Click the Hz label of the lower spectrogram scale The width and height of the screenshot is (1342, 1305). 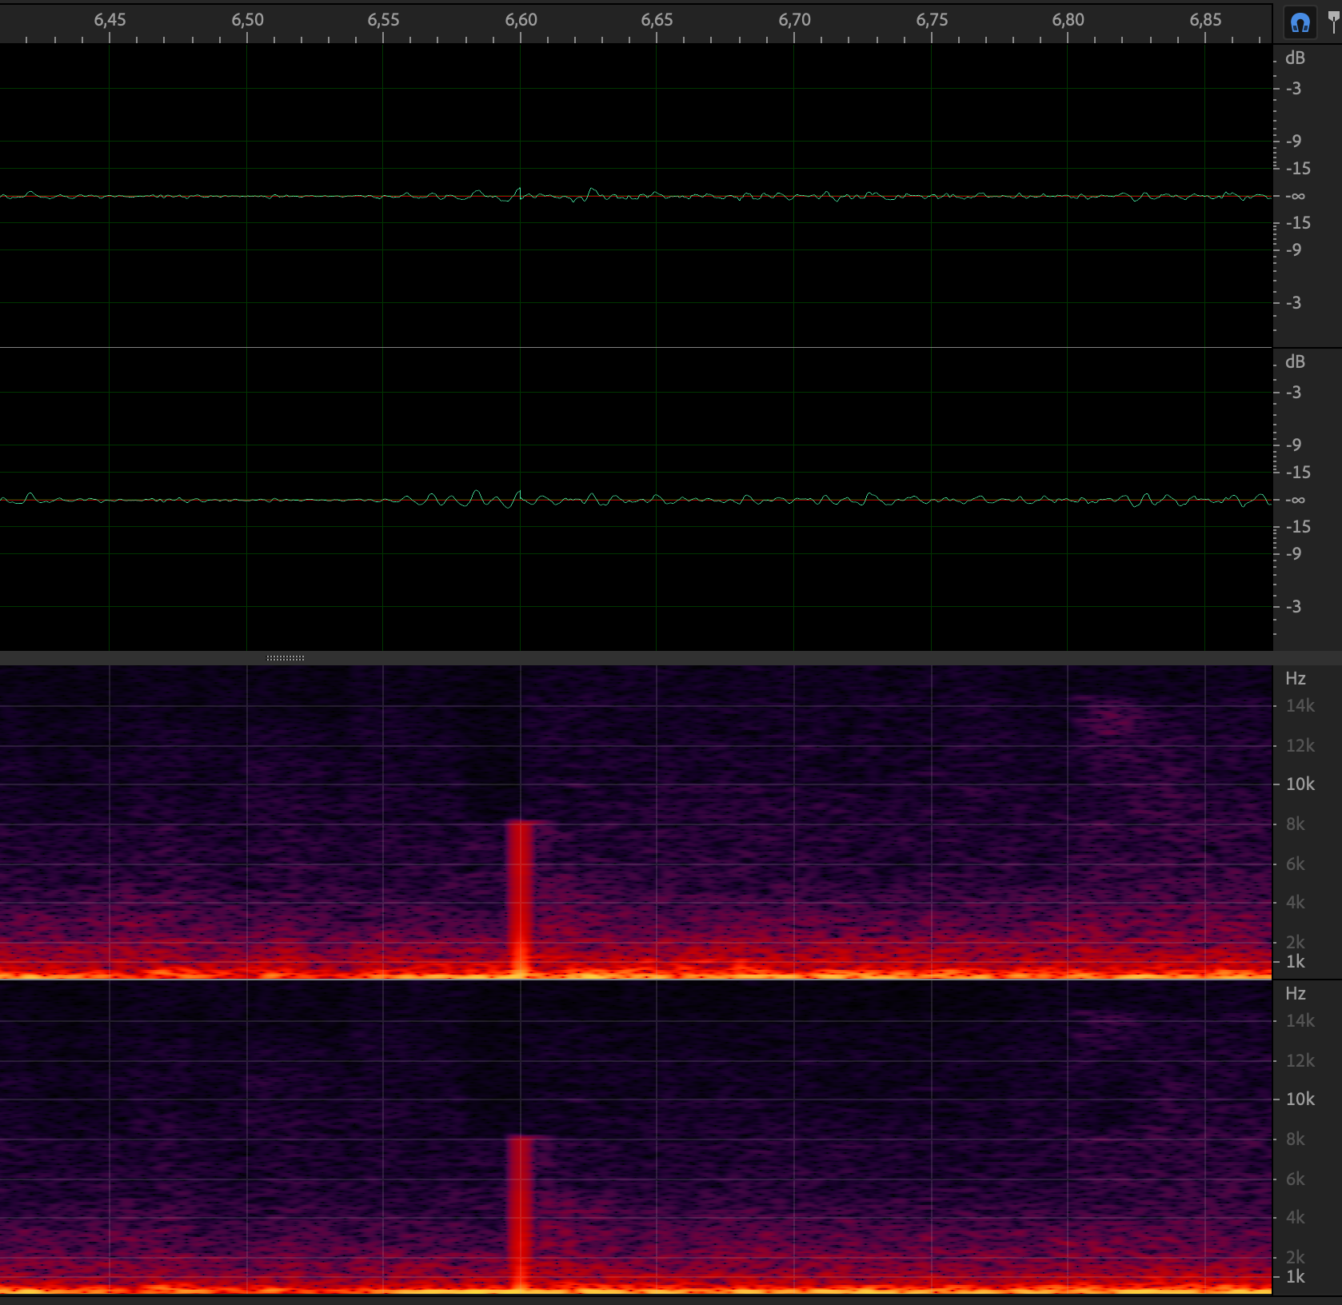pyautogui.click(x=1295, y=994)
